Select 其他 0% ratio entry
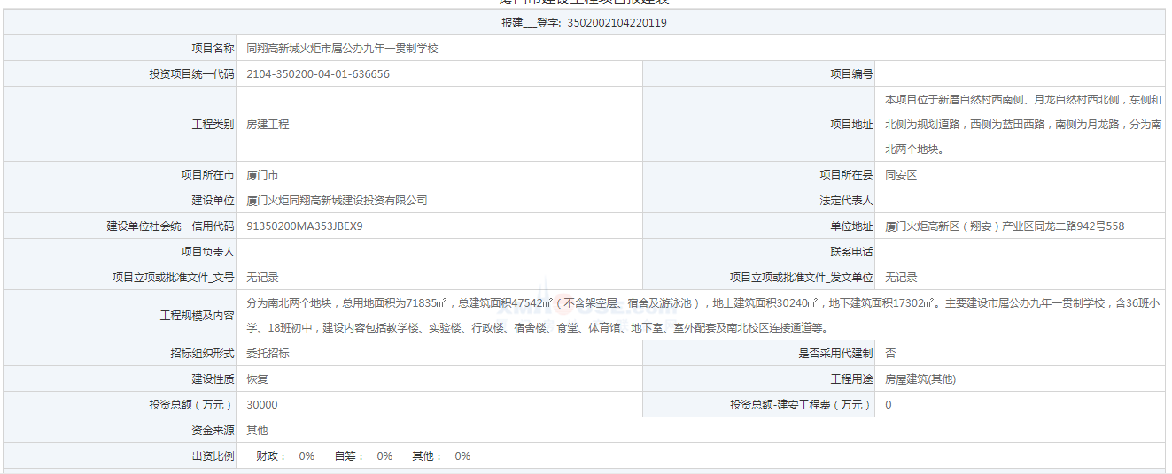Viewport: 1172px width, 474px height. click(x=441, y=456)
